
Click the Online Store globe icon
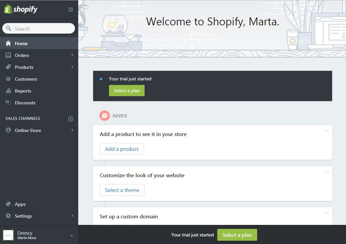[8, 130]
